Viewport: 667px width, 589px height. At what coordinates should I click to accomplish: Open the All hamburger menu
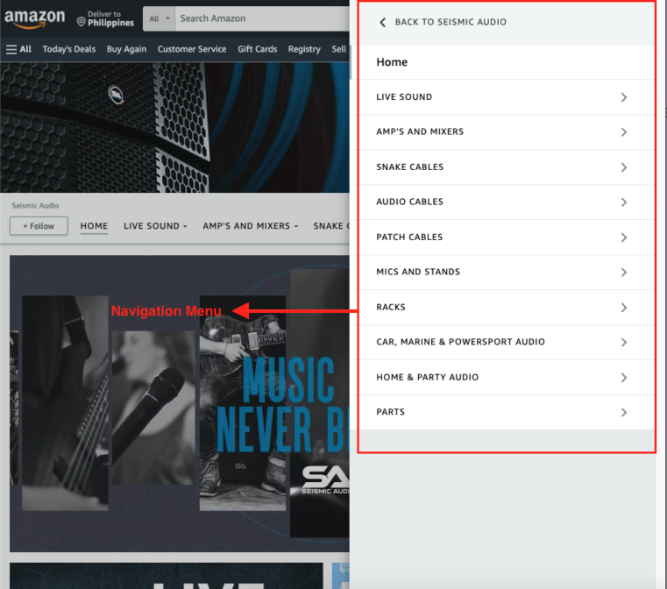click(x=18, y=49)
